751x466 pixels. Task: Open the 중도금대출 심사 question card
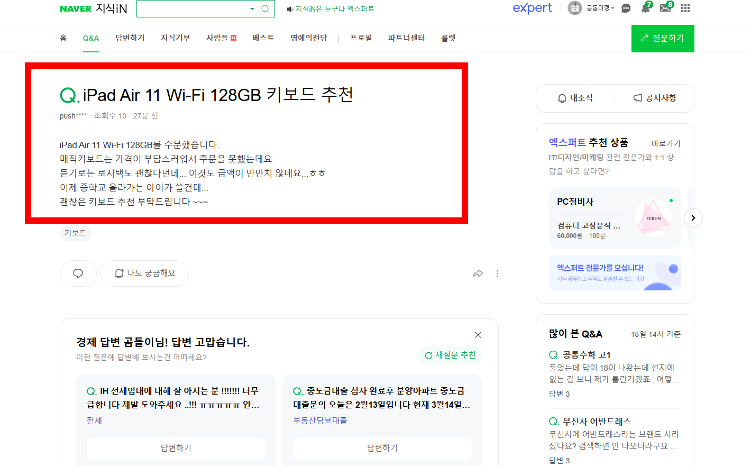[x=381, y=398]
